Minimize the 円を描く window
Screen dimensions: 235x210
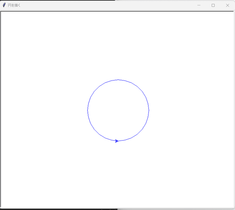click(199, 5)
